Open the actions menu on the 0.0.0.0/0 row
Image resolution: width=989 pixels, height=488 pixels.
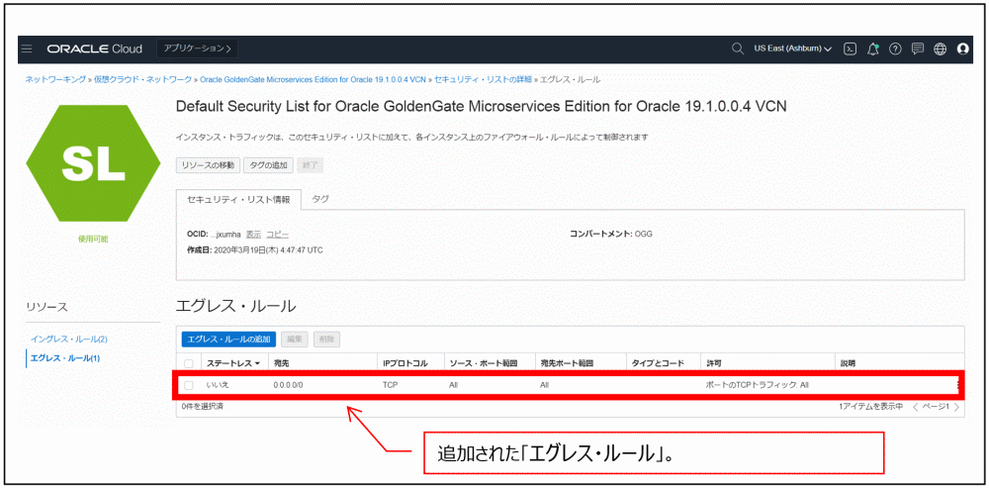[x=958, y=384]
